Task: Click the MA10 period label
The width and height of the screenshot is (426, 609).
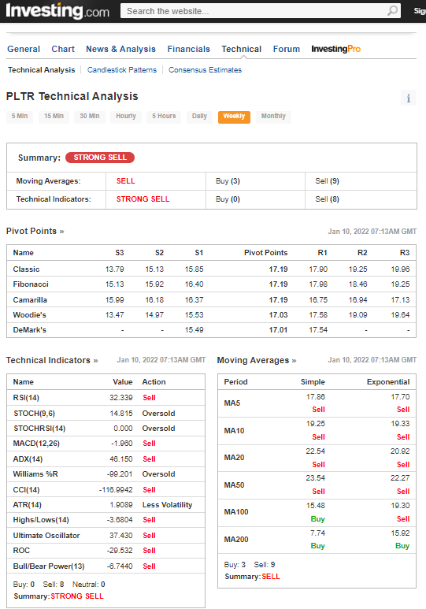Action: pos(234,431)
